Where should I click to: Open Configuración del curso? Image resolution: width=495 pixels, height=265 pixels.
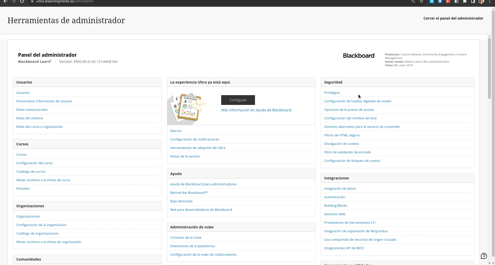[x=34, y=163]
